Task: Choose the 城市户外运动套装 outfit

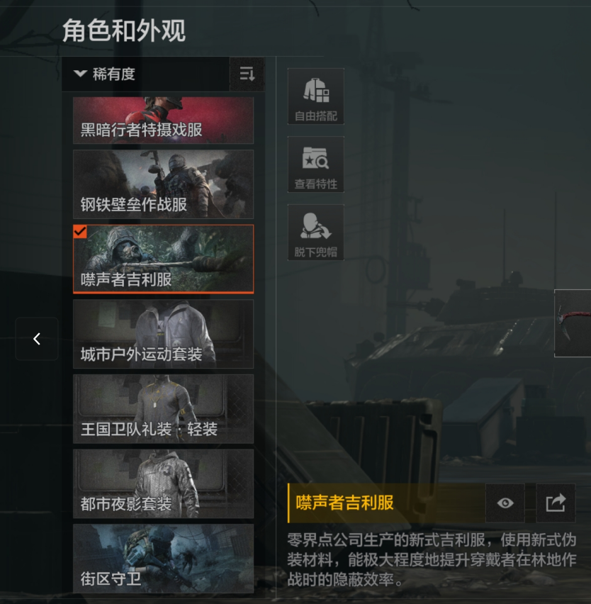Action: click(x=163, y=334)
